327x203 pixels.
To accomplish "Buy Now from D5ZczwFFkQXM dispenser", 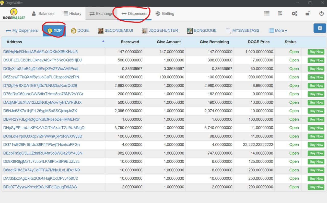I will pyautogui.click(x=316, y=77).
